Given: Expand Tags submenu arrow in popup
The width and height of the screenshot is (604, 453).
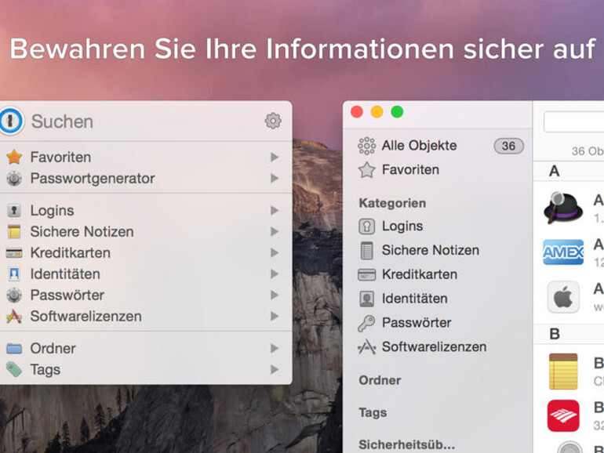Looking at the screenshot, I should 275,369.
